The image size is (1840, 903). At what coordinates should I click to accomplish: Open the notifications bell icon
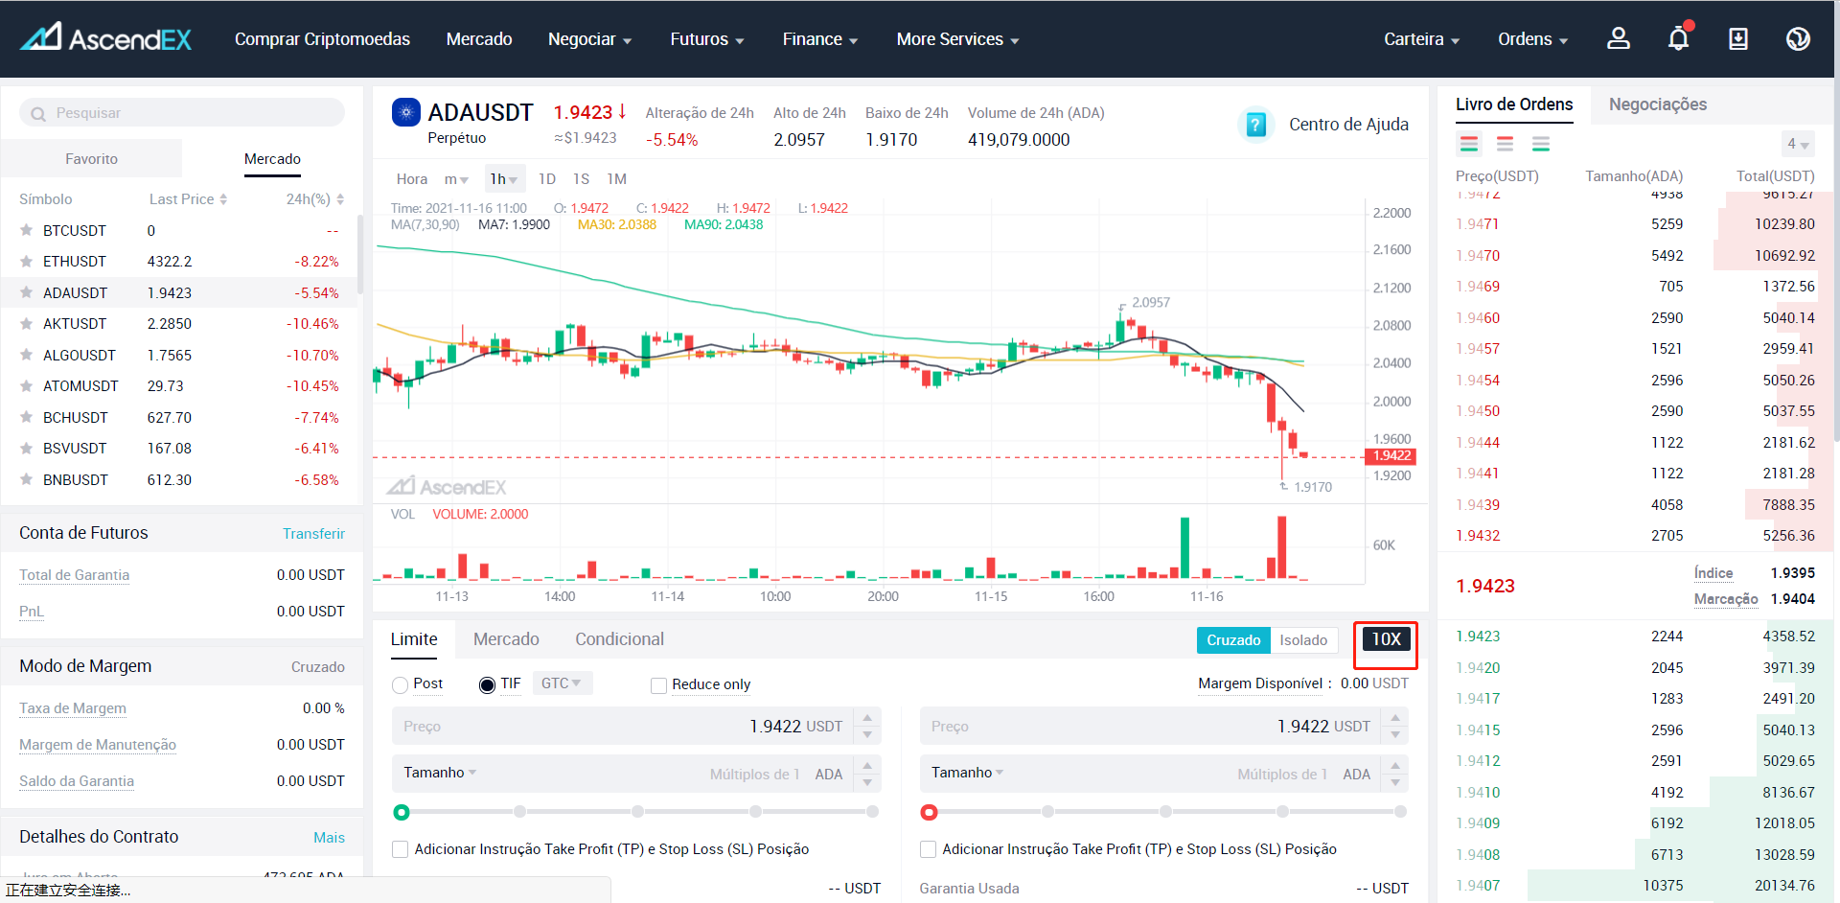[x=1679, y=38]
